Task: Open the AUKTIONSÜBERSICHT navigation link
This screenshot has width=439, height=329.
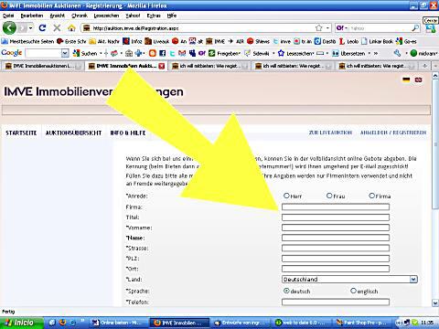Action: coord(73,133)
